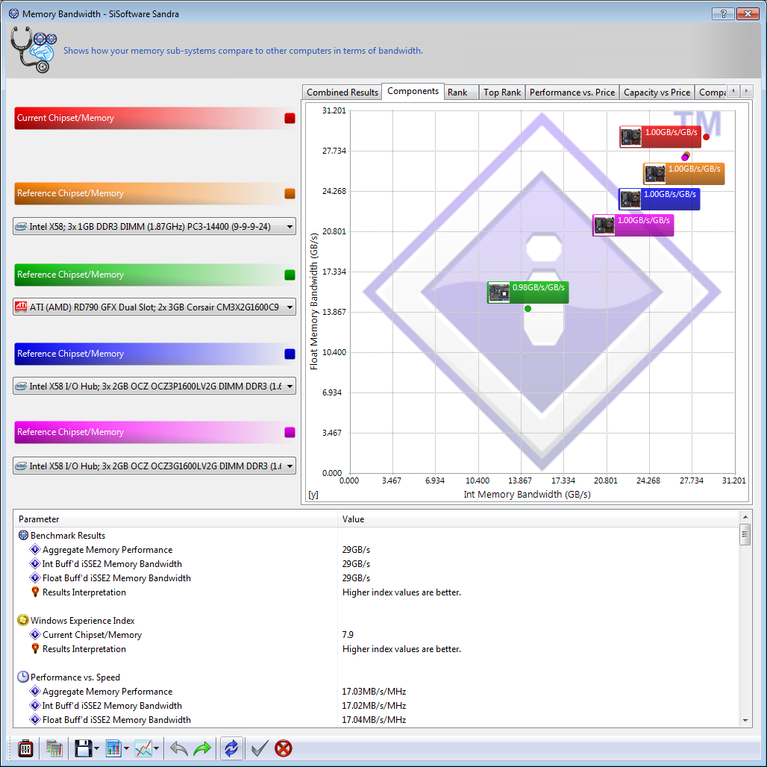This screenshot has width=767, height=767.
Task: Click the grey checkmark OK icon
Action: 259,748
